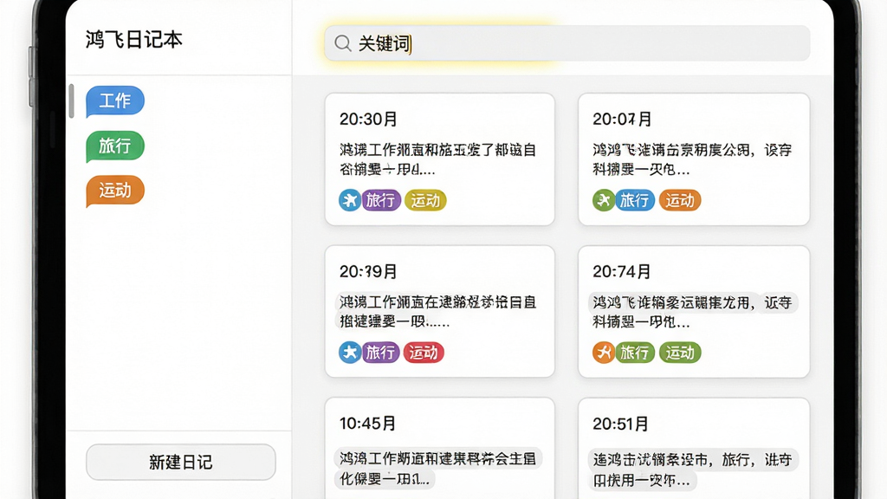Image resolution: width=887 pixels, height=499 pixels.
Task: Open the 10:45月 diary entry heading
Action: pos(367,423)
